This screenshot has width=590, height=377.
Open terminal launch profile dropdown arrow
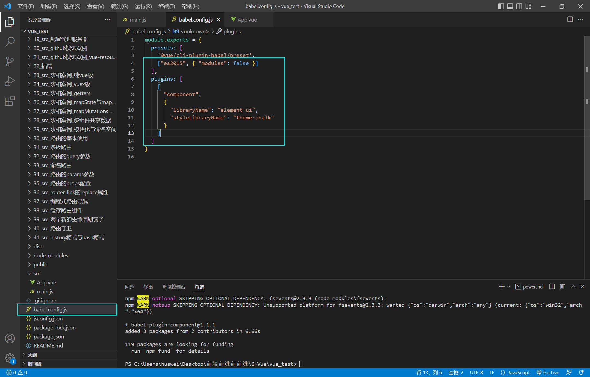click(509, 287)
